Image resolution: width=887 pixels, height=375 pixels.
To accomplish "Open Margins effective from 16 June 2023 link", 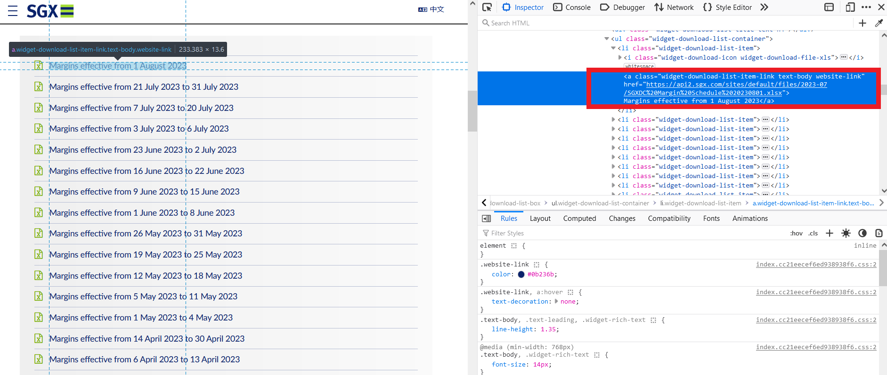I will [x=146, y=171].
